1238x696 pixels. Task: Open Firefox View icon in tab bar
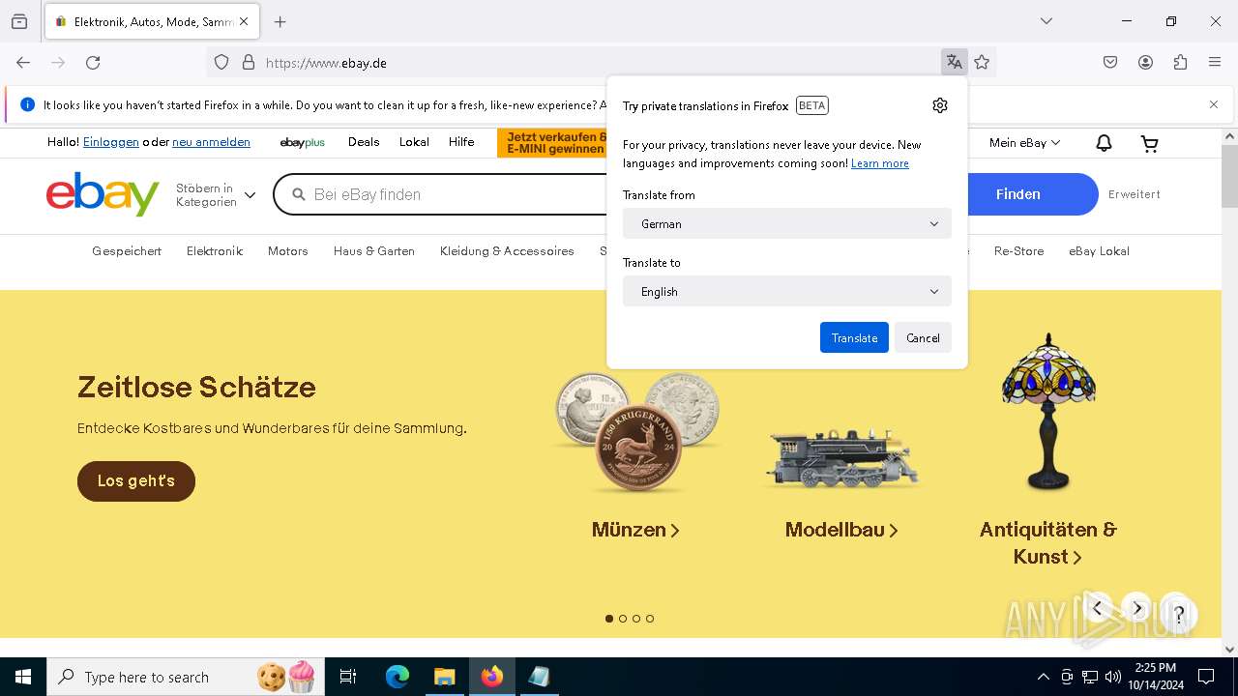pyautogui.click(x=19, y=21)
